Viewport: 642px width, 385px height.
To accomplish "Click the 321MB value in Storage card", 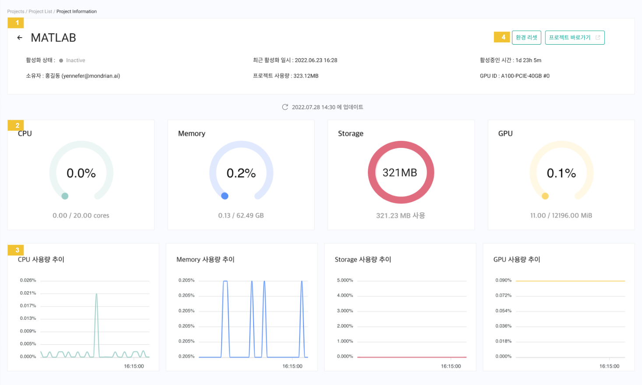I will point(400,173).
